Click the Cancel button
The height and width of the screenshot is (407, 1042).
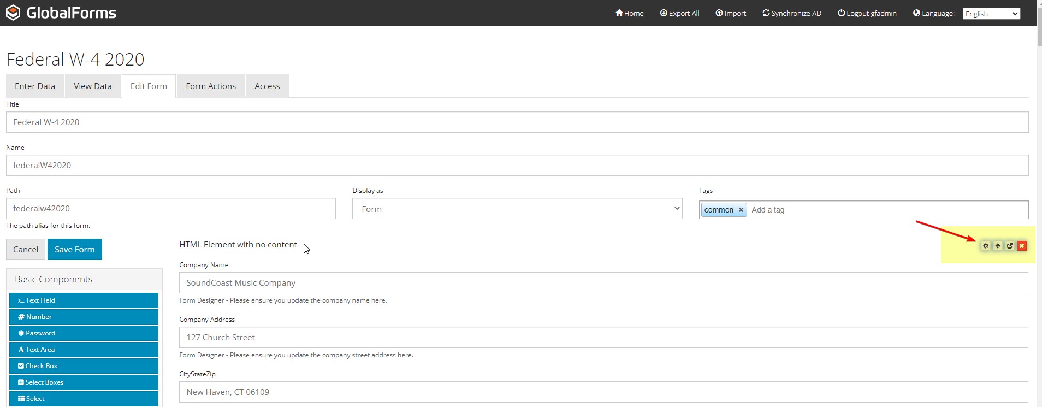26,249
